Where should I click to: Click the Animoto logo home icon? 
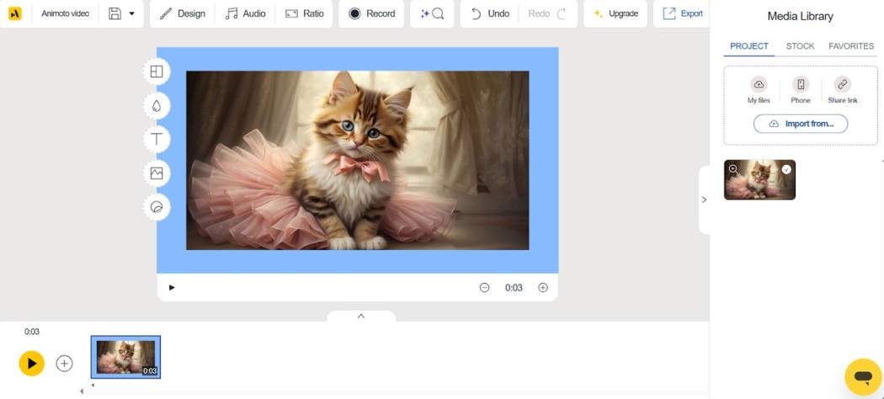click(x=15, y=13)
